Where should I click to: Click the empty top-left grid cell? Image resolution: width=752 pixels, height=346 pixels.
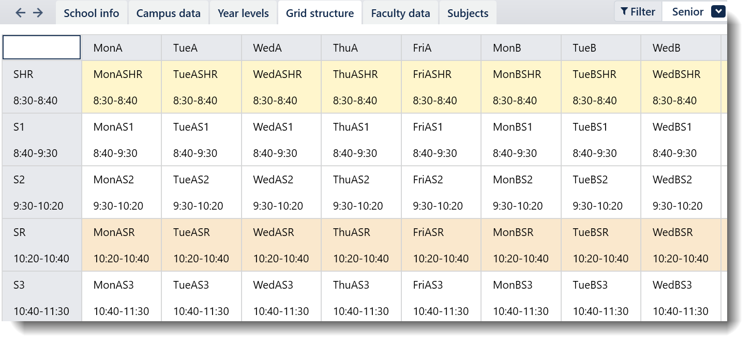(42, 48)
